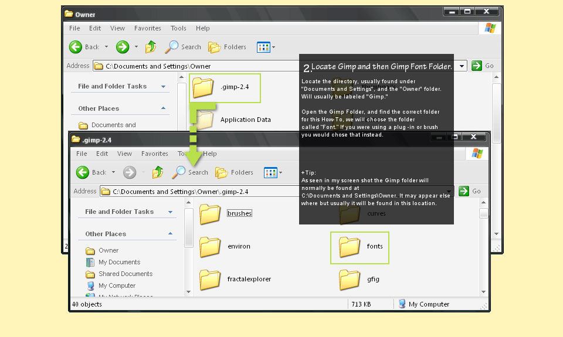Open Edit menu in .gimp-2.4 window
The width and height of the screenshot is (563, 337).
(x=102, y=154)
